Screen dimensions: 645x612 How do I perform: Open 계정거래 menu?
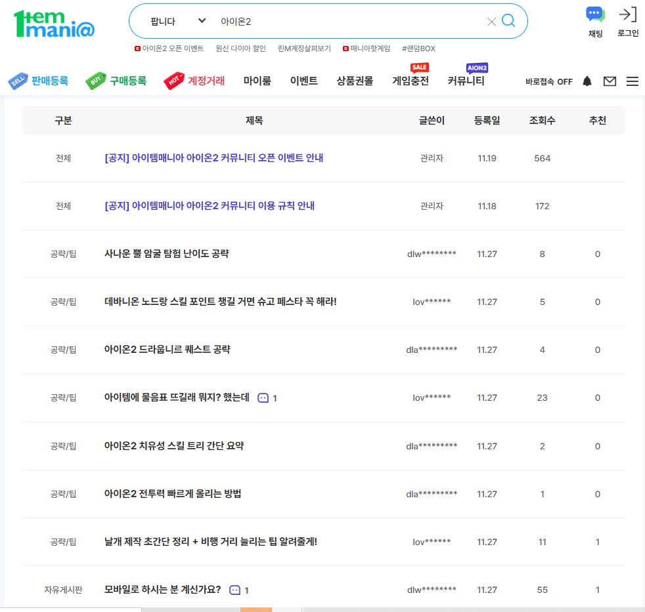pyautogui.click(x=206, y=81)
